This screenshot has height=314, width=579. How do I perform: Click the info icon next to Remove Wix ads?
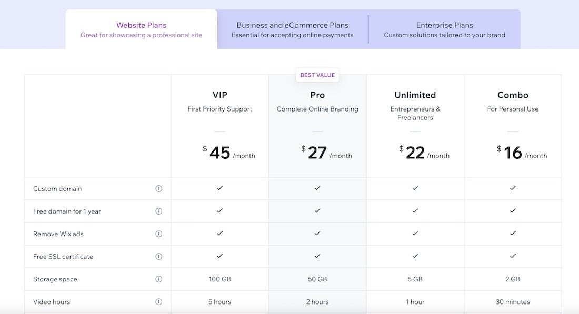(x=157, y=234)
